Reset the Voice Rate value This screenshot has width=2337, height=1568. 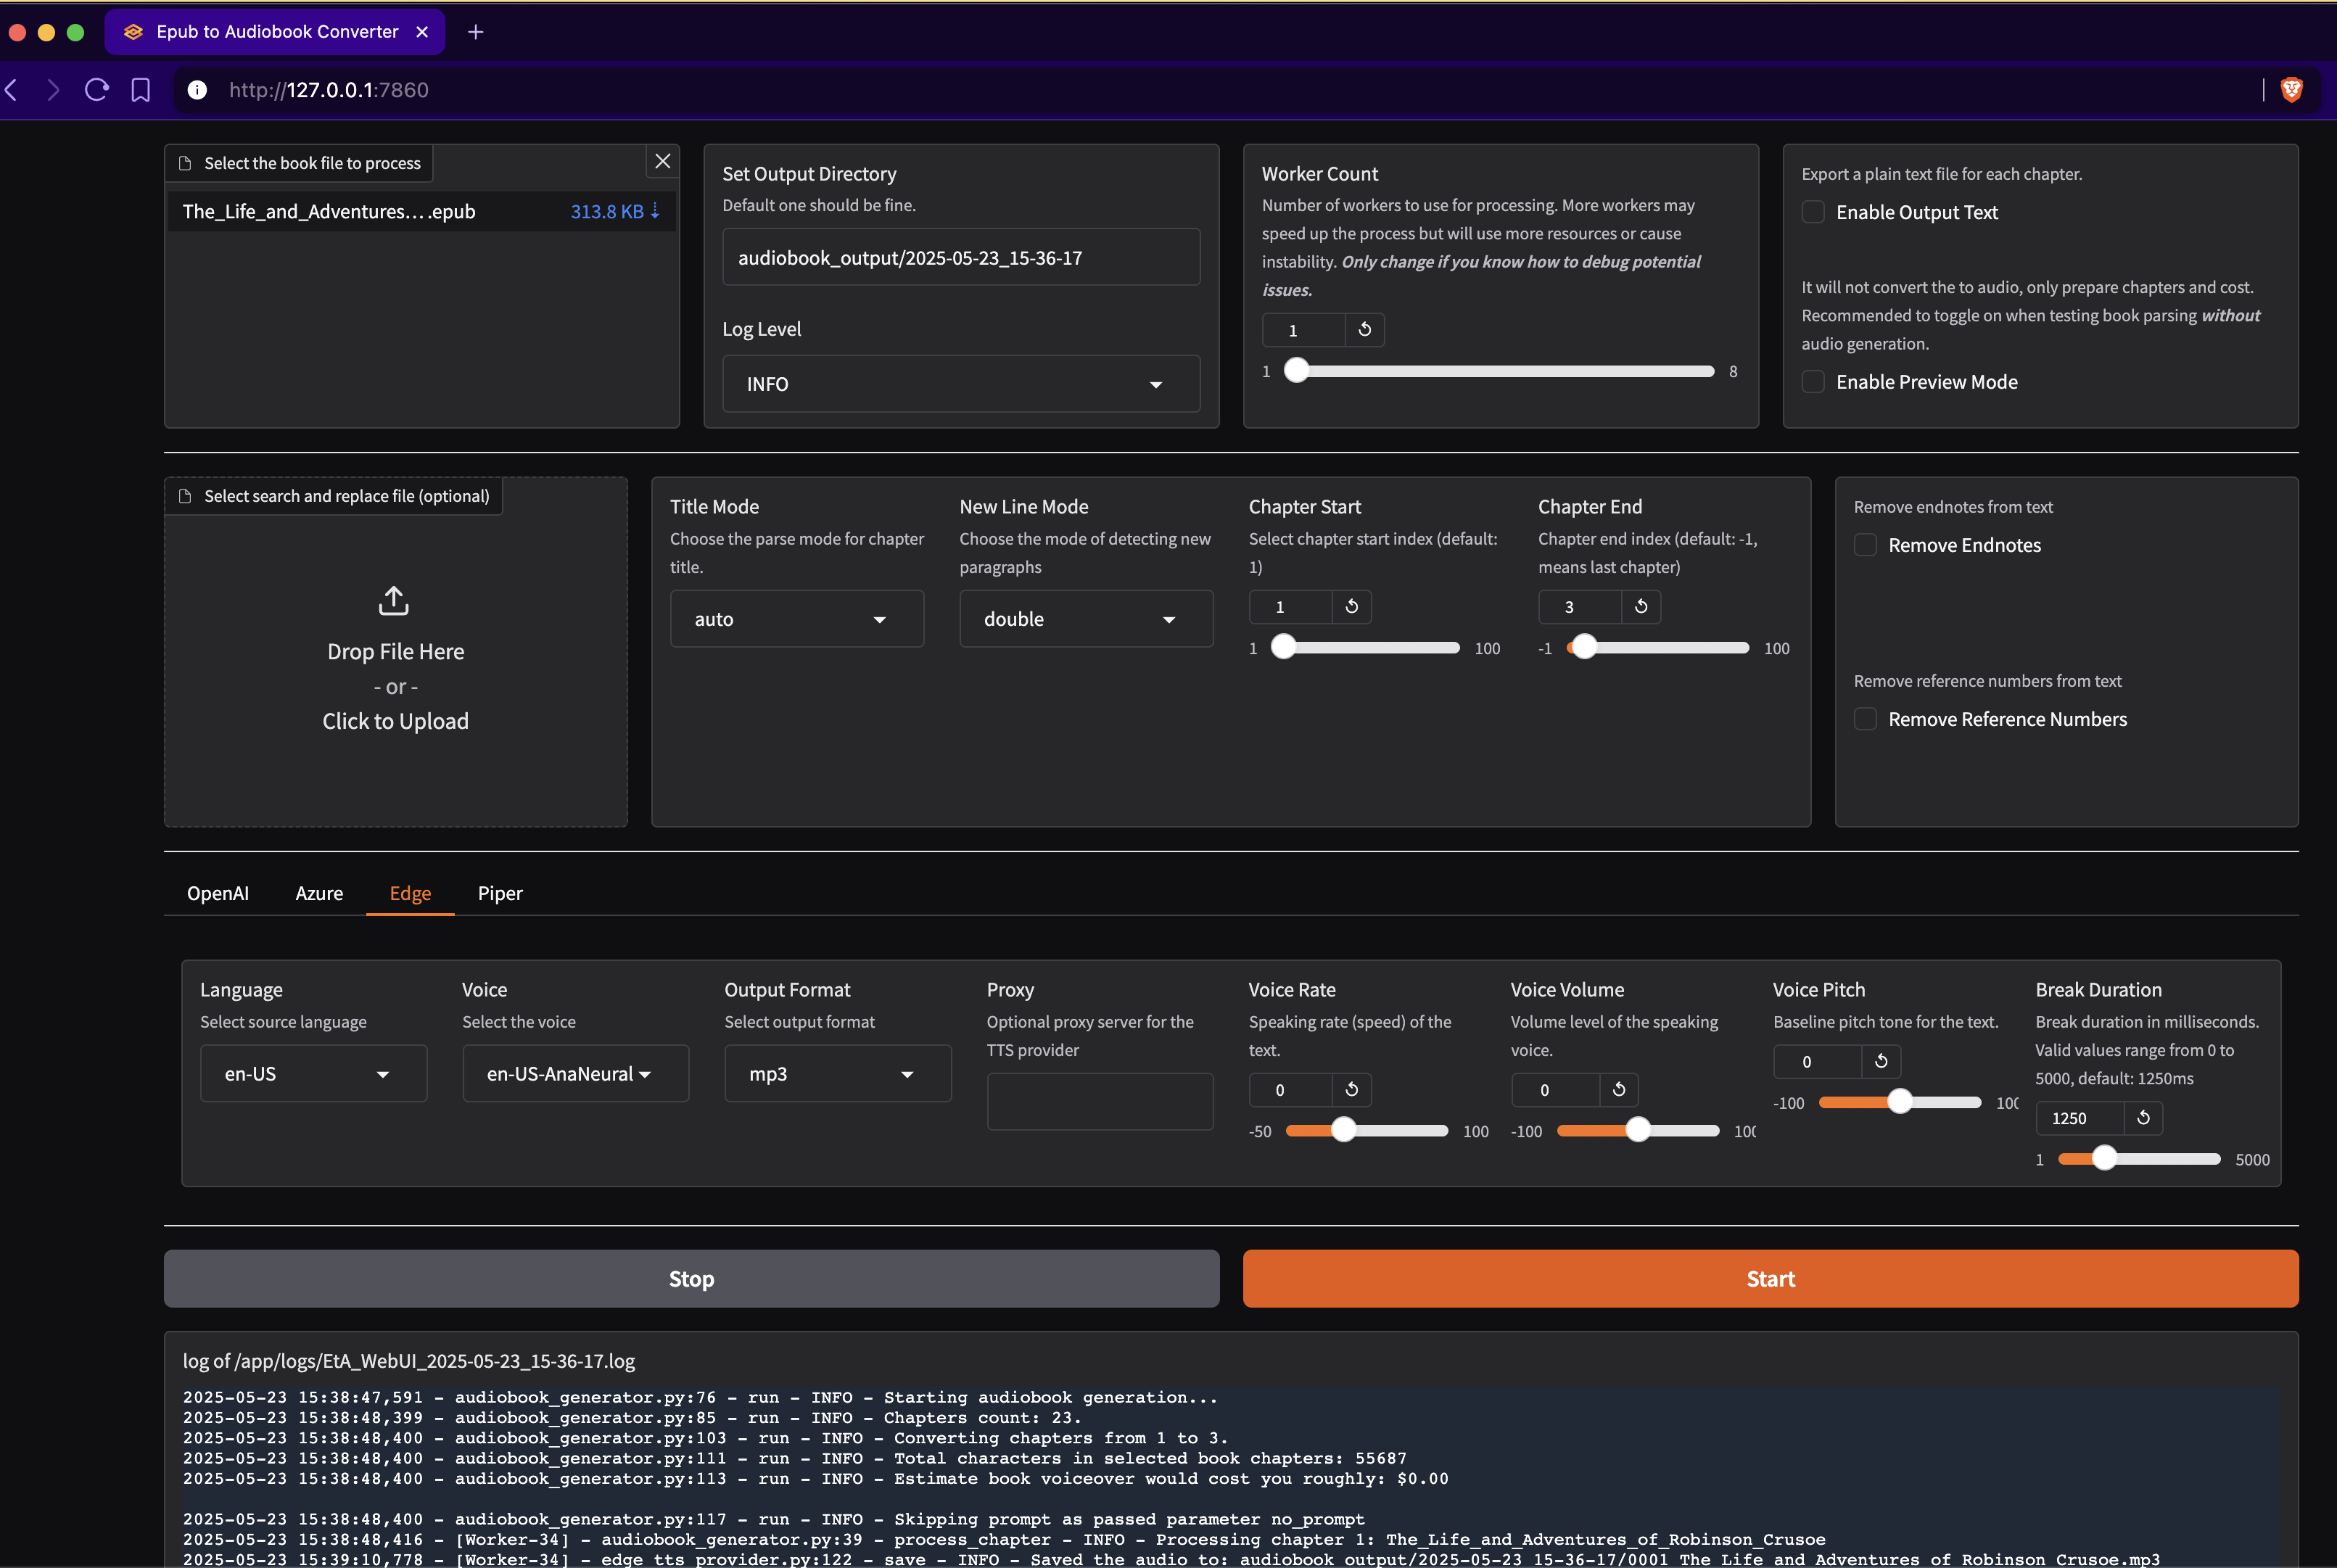click(x=1351, y=1090)
